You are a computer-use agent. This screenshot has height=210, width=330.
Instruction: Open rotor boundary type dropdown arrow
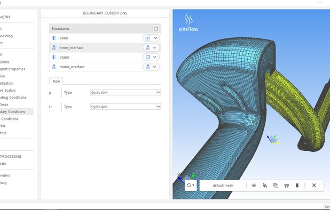point(155,38)
